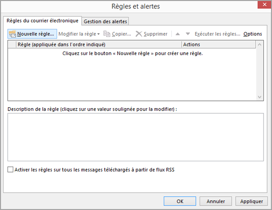Move rule up with the up arrow
This screenshot has width=272, height=210.
point(178,34)
